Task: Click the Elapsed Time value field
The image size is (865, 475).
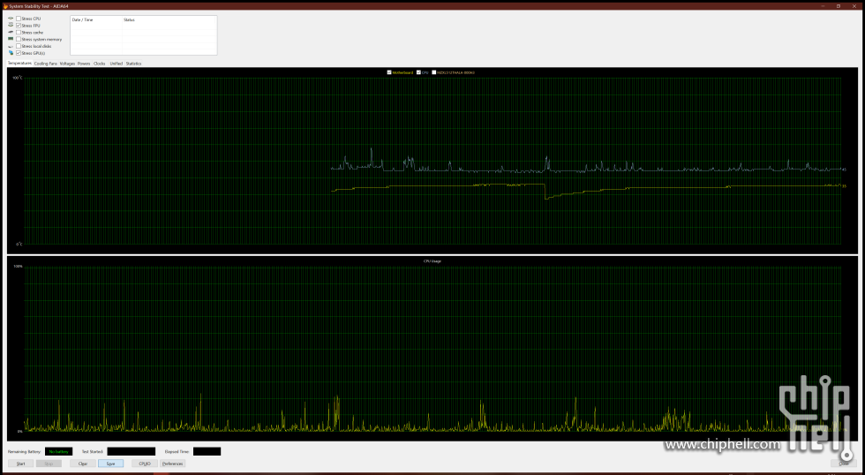Action: pyautogui.click(x=207, y=451)
